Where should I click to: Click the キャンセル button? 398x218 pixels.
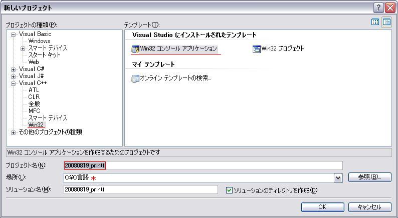tap(369, 207)
